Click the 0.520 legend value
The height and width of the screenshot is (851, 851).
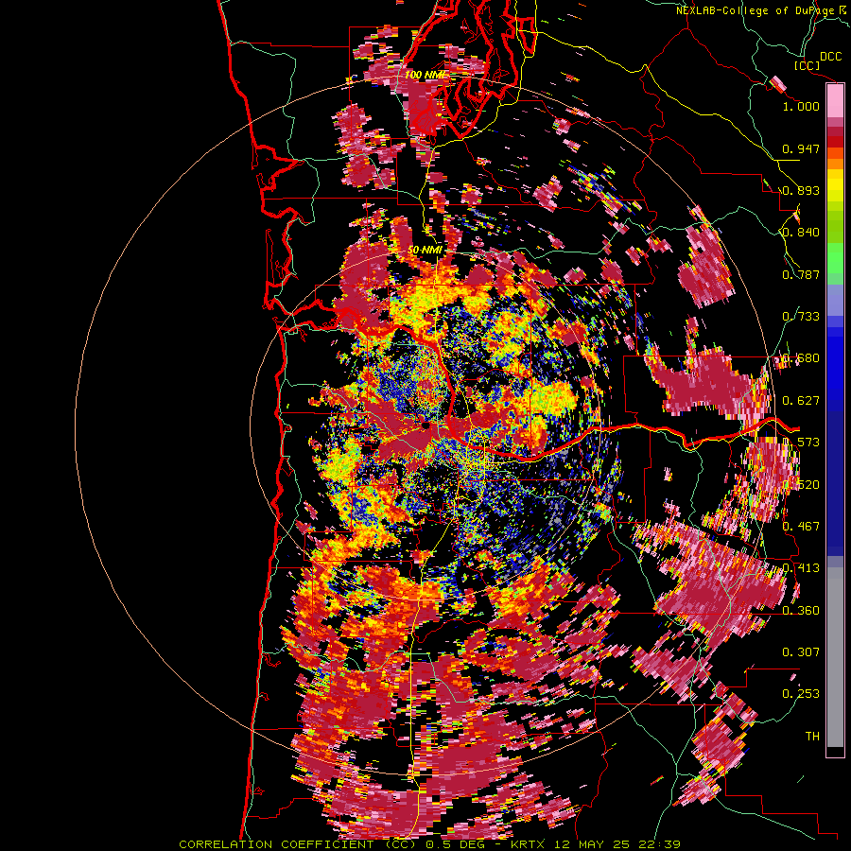(x=801, y=484)
